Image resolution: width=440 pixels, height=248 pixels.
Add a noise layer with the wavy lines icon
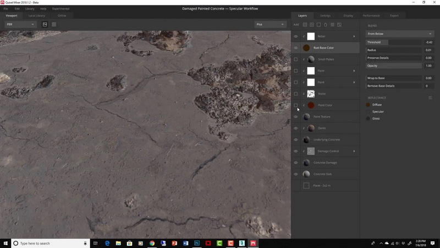point(332,25)
